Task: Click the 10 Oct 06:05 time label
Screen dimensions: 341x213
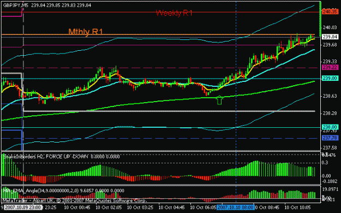Action: click(x=204, y=208)
